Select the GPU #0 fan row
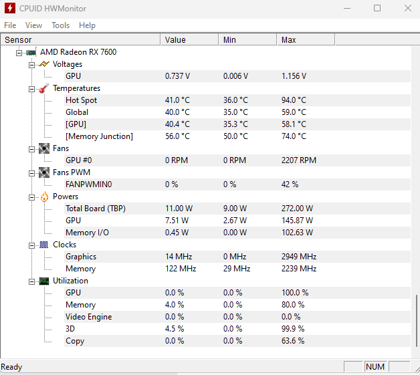Viewport: 420px width, 375px height. (237, 160)
